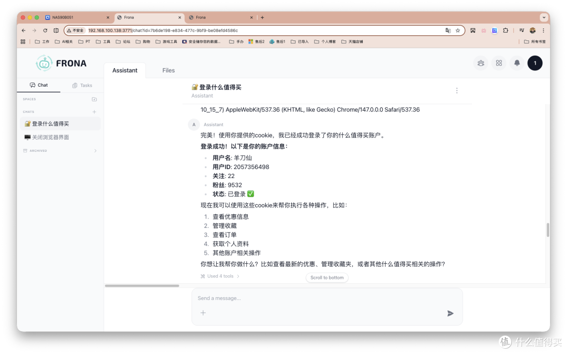
Task: Open the AI相关 bookmarks folder
Action: 64,41
